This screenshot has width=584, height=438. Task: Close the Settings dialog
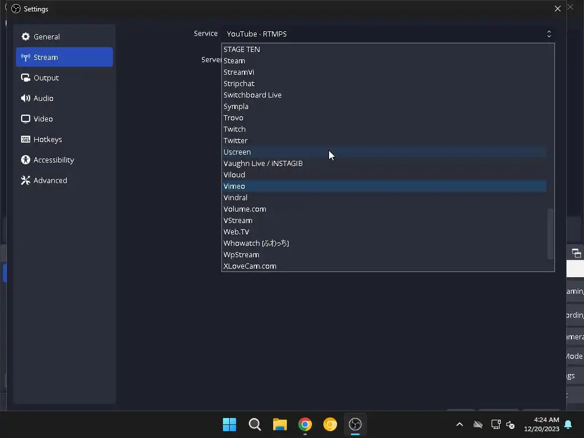(x=557, y=9)
